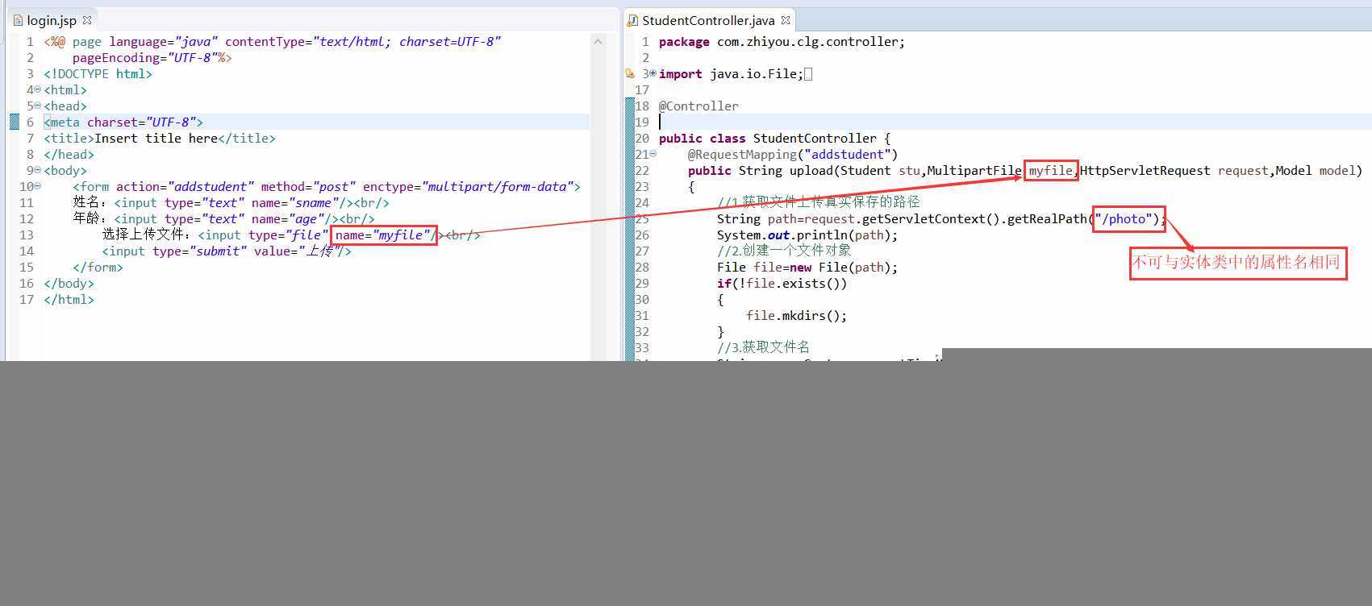Click the import java.io.File; statement
1372x606 pixels.
(x=731, y=74)
